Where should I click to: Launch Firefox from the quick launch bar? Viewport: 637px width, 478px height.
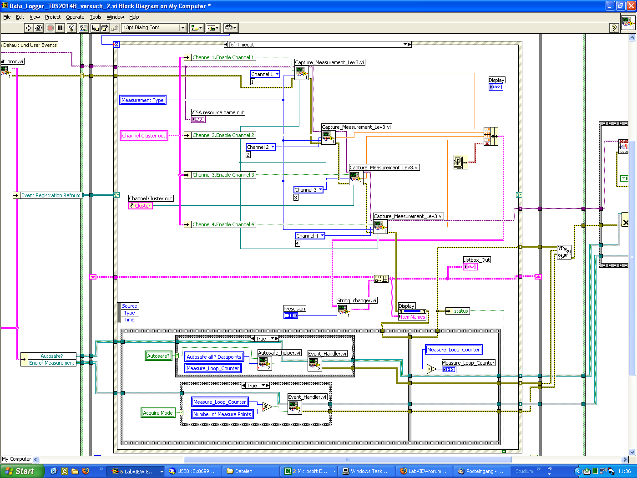click(85, 471)
